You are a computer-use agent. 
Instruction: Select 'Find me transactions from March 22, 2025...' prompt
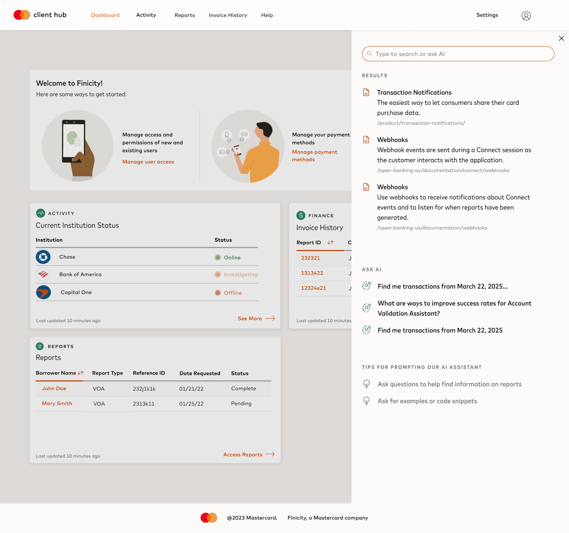(x=443, y=286)
